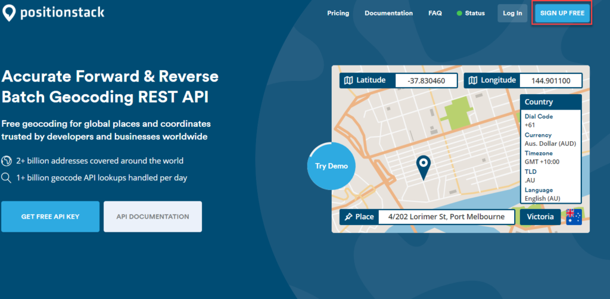Click the Currency label
This screenshot has height=299, width=610.
[538, 135]
